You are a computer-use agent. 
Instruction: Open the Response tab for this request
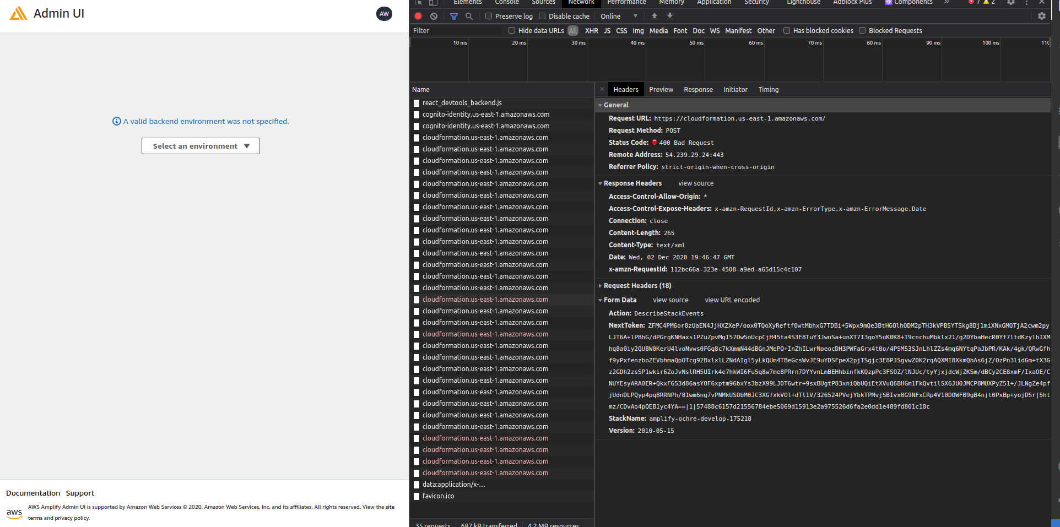pos(698,89)
